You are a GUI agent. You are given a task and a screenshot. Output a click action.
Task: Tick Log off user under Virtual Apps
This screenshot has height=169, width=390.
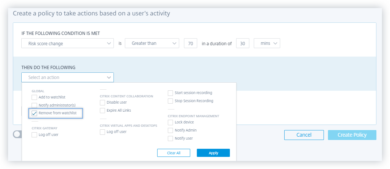click(102, 132)
